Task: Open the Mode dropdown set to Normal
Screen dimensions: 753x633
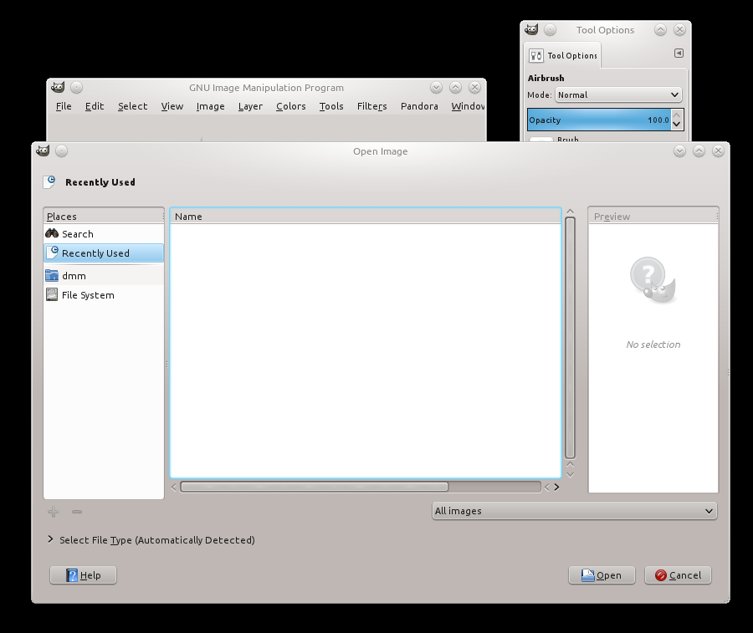Action: (618, 95)
